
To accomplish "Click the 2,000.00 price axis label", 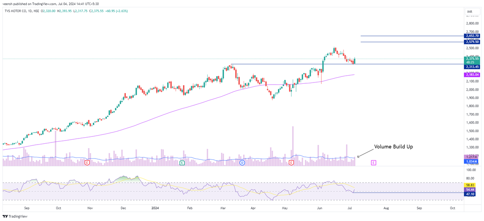I will click(x=473, y=90).
